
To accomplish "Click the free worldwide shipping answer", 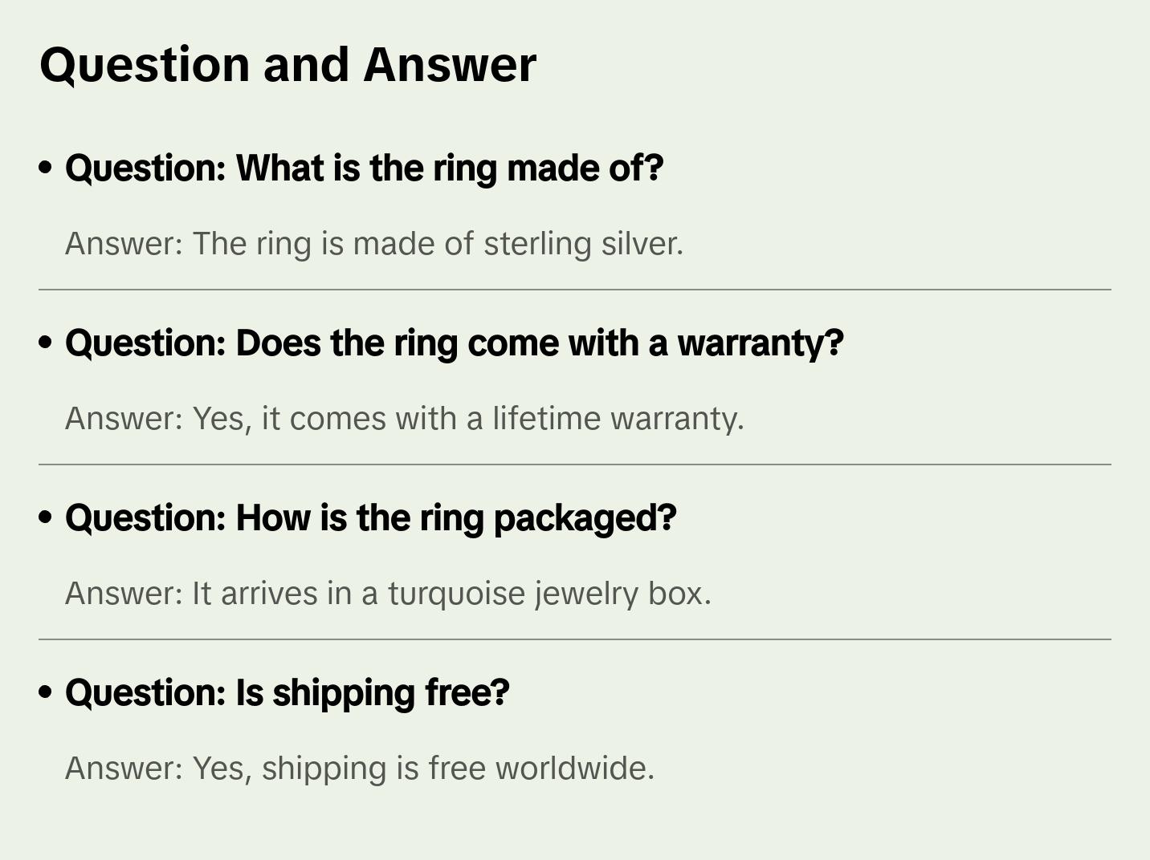I will click(359, 768).
